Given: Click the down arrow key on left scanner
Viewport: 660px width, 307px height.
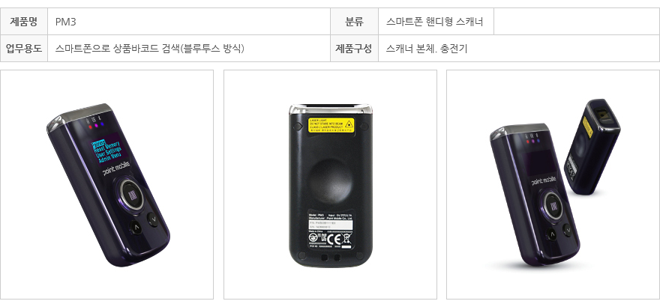Looking at the screenshot, I should [152, 219].
